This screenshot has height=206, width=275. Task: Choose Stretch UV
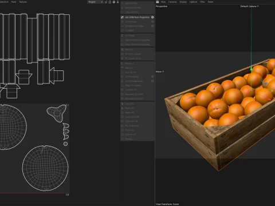coord(137,90)
